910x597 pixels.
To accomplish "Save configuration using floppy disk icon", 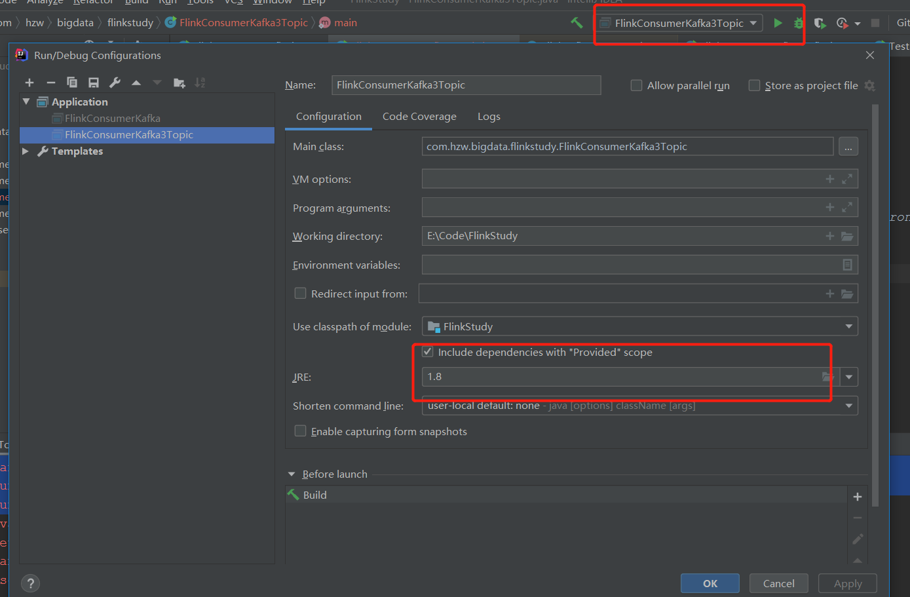I will pyautogui.click(x=94, y=83).
